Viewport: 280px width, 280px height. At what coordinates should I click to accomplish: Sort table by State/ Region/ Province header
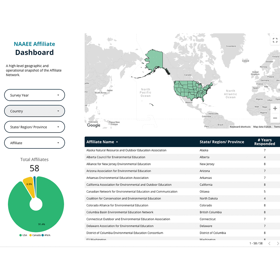click(x=222, y=142)
